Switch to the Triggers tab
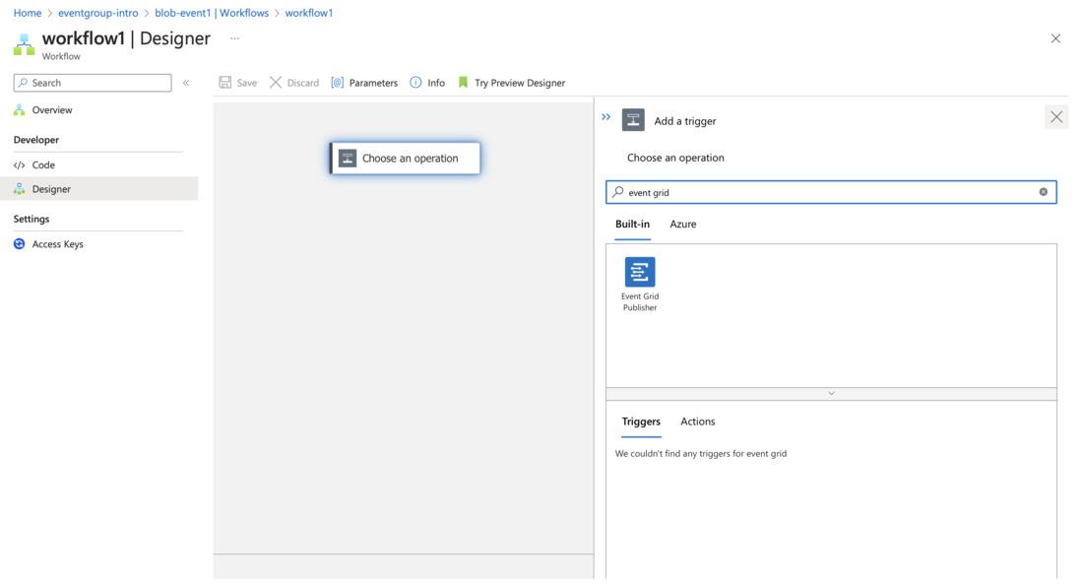1083x587 pixels. pos(641,422)
